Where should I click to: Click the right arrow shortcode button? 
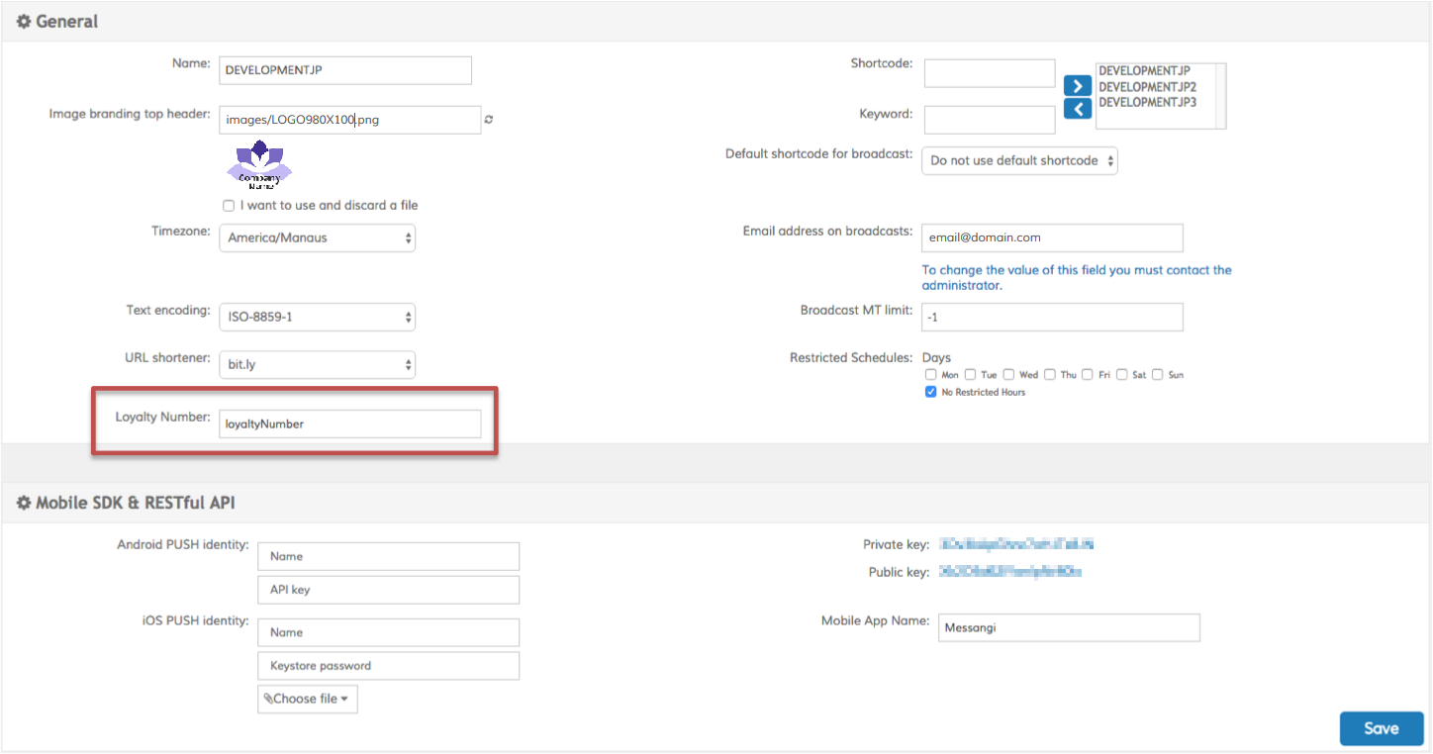tap(1078, 86)
